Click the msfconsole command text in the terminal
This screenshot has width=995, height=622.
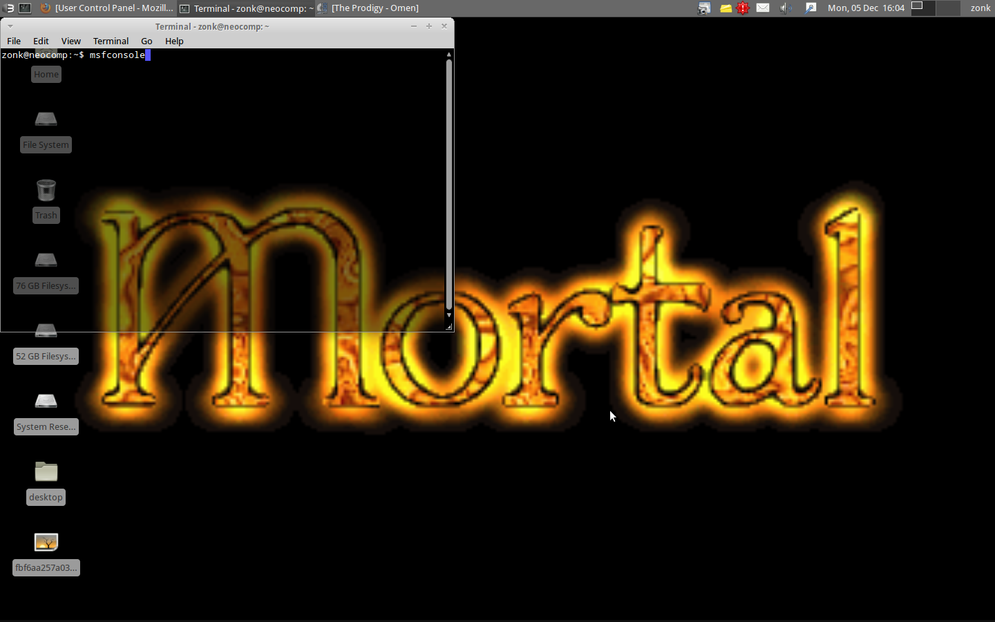(x=117, y=55)
